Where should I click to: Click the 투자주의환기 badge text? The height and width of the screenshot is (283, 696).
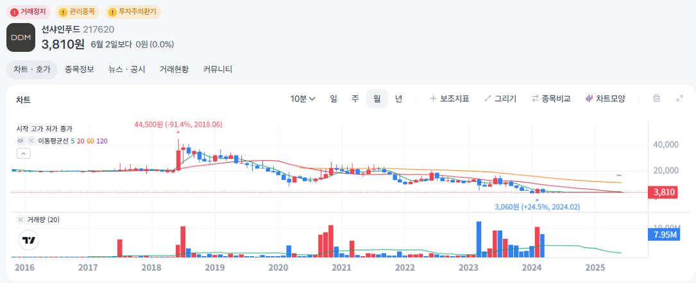click(138, 12)
